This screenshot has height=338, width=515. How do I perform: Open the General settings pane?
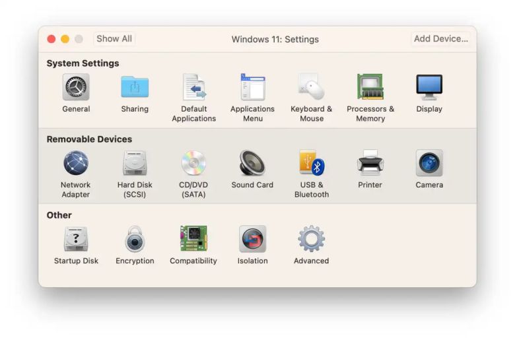pos(76,87)
